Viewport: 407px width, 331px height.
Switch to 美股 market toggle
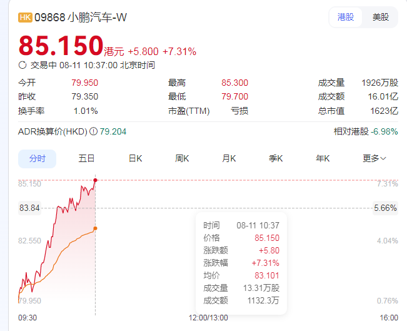pos(380,17)
